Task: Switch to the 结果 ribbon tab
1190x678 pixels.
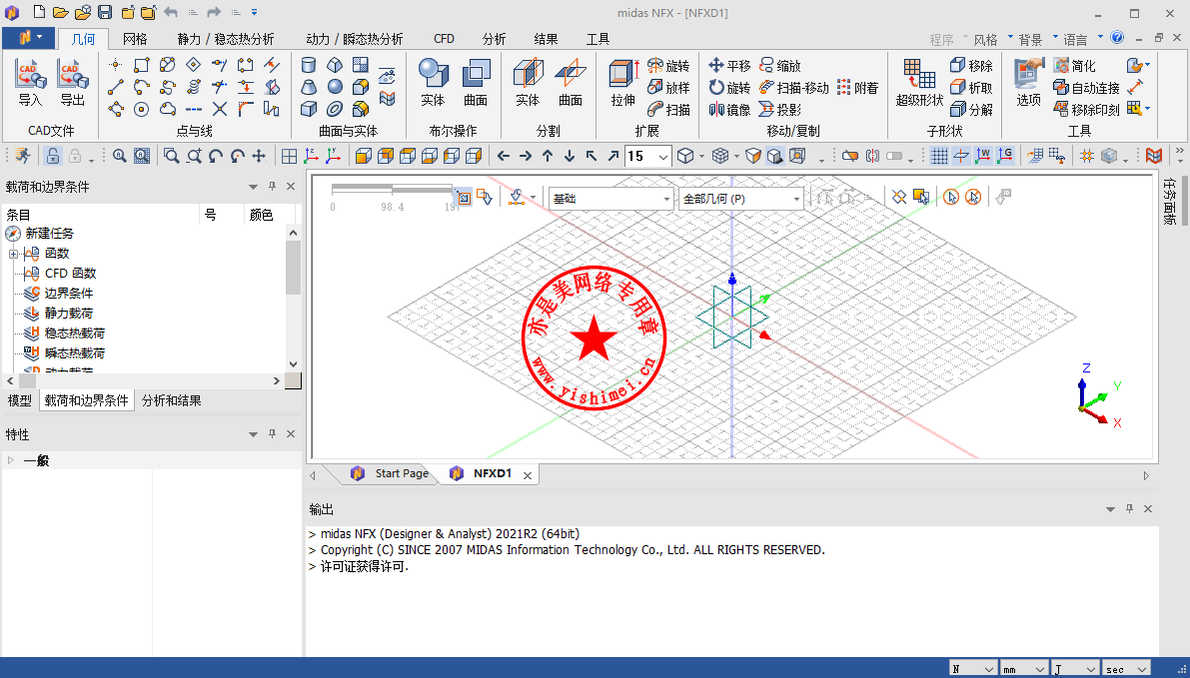Action: tap(546, 39)
